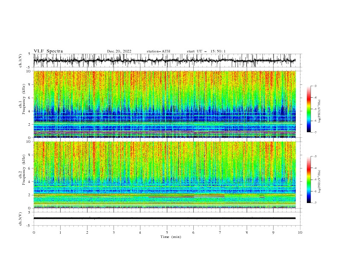Select the ch.3 flat waveform trace
This screenshot has height=261, width=338.
point(165,218)
